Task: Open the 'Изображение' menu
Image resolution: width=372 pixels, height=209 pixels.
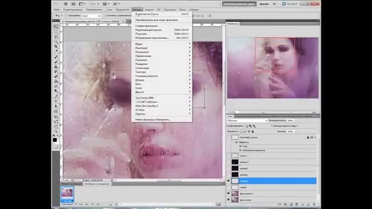Action: click(x=94, y=10)
